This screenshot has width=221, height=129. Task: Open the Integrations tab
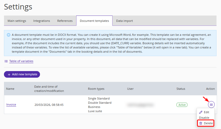[42, 21]
